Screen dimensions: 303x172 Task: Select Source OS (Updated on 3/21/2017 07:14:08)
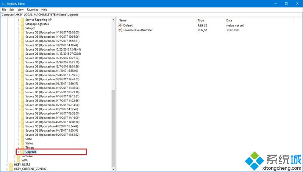(52, 105)
